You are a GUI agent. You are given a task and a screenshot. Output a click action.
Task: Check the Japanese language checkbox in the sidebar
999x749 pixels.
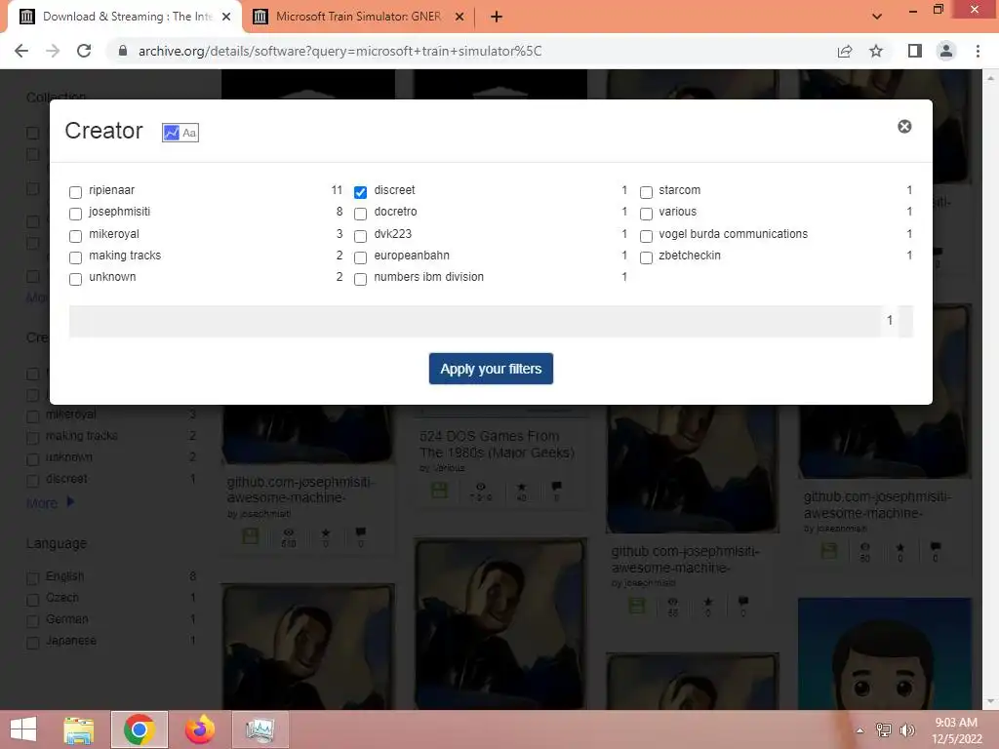tap(32, 644)
